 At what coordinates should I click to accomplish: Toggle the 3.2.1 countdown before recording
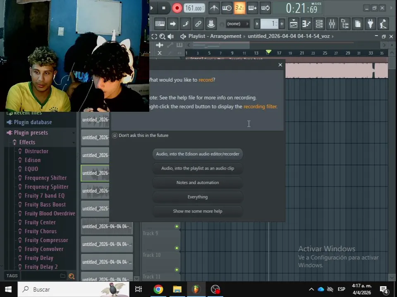pyautogui.click(x=239, y=8)
